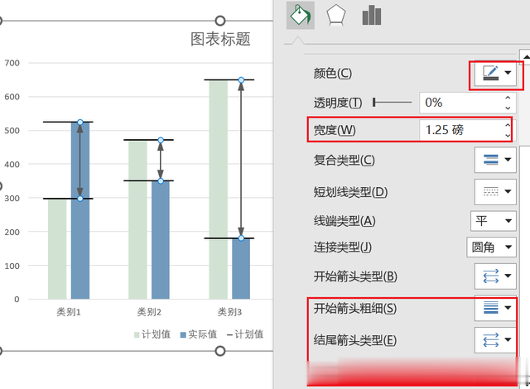
Task: Decrease line width with the down spinner
Action: pos(508,136)
